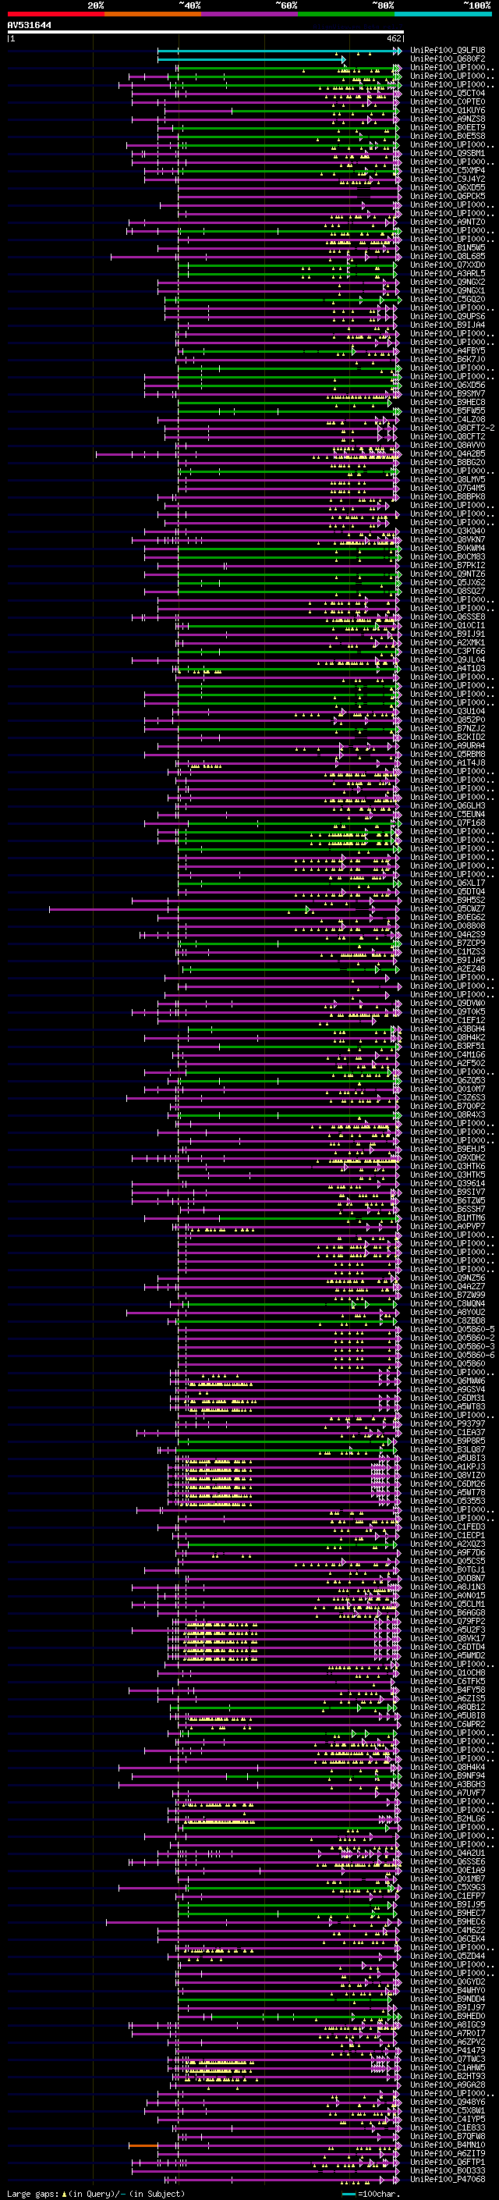499x2200 pixels.
Task: Select hit label UniRef100_C5GQ20
Action: pos(448,299)
